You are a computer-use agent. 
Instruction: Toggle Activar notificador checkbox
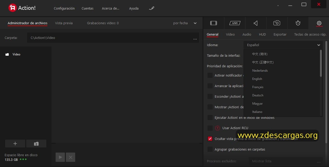(210, 75)
